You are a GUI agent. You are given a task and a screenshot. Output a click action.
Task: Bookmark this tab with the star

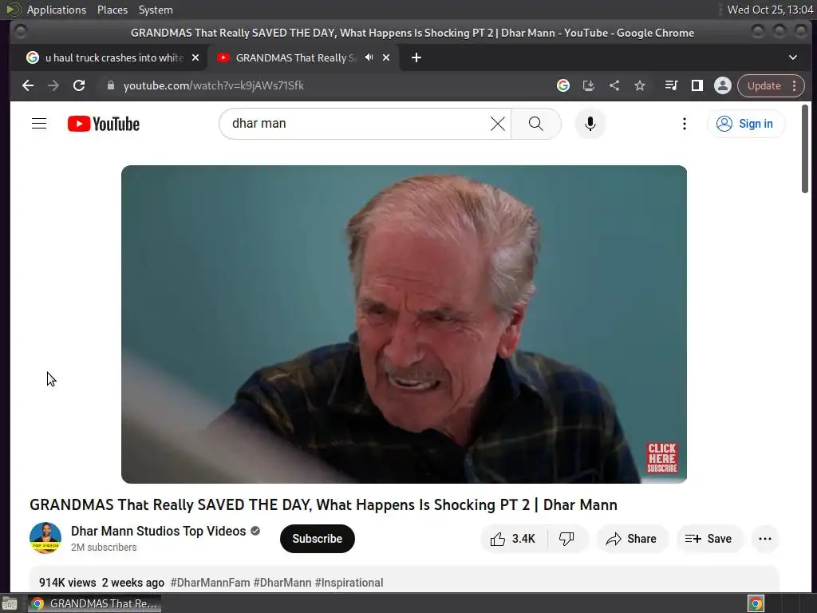coord(640,85)
